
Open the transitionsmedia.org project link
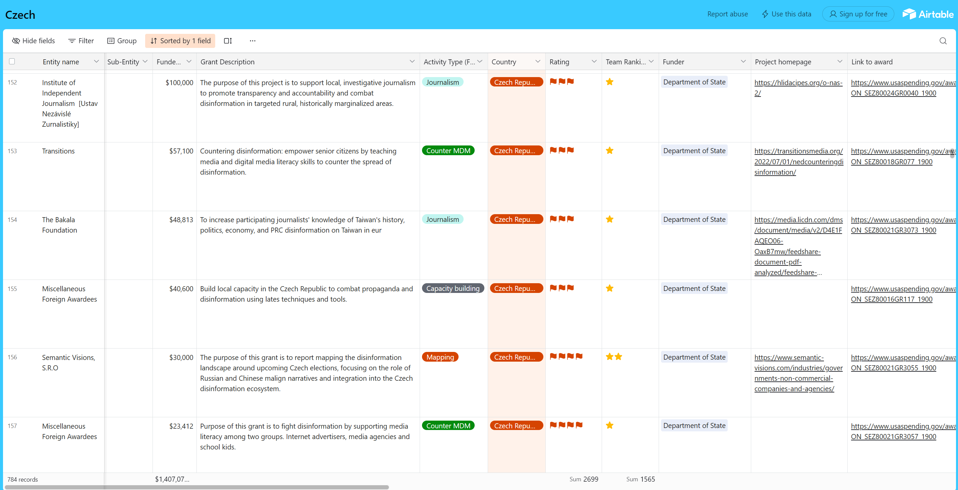[798, 161]
